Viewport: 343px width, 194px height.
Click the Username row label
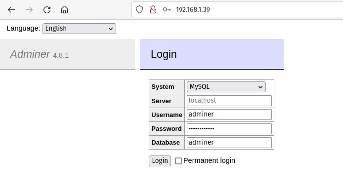point(167,115)
